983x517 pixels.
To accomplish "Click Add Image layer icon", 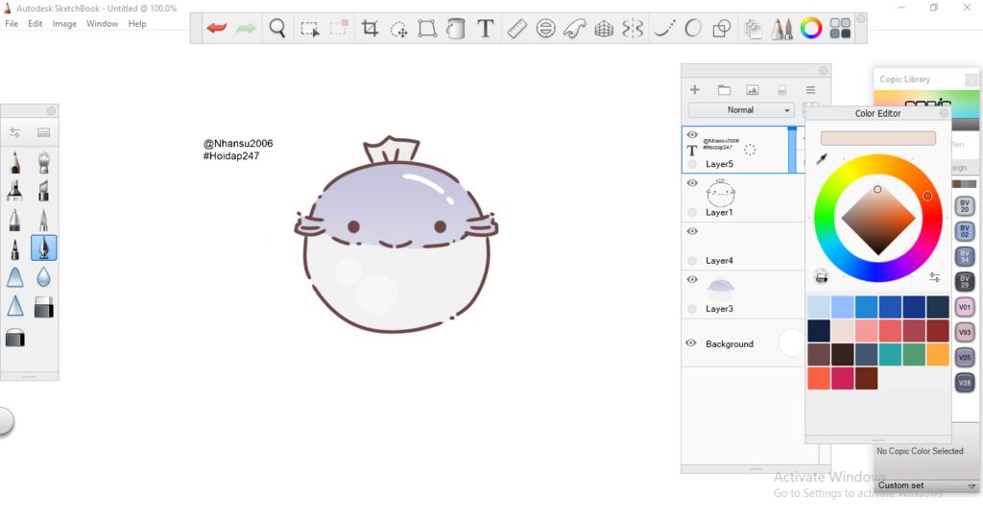I will coord(753,90).
